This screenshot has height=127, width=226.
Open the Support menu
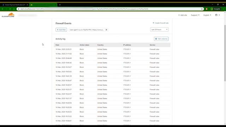pos(195,15)
